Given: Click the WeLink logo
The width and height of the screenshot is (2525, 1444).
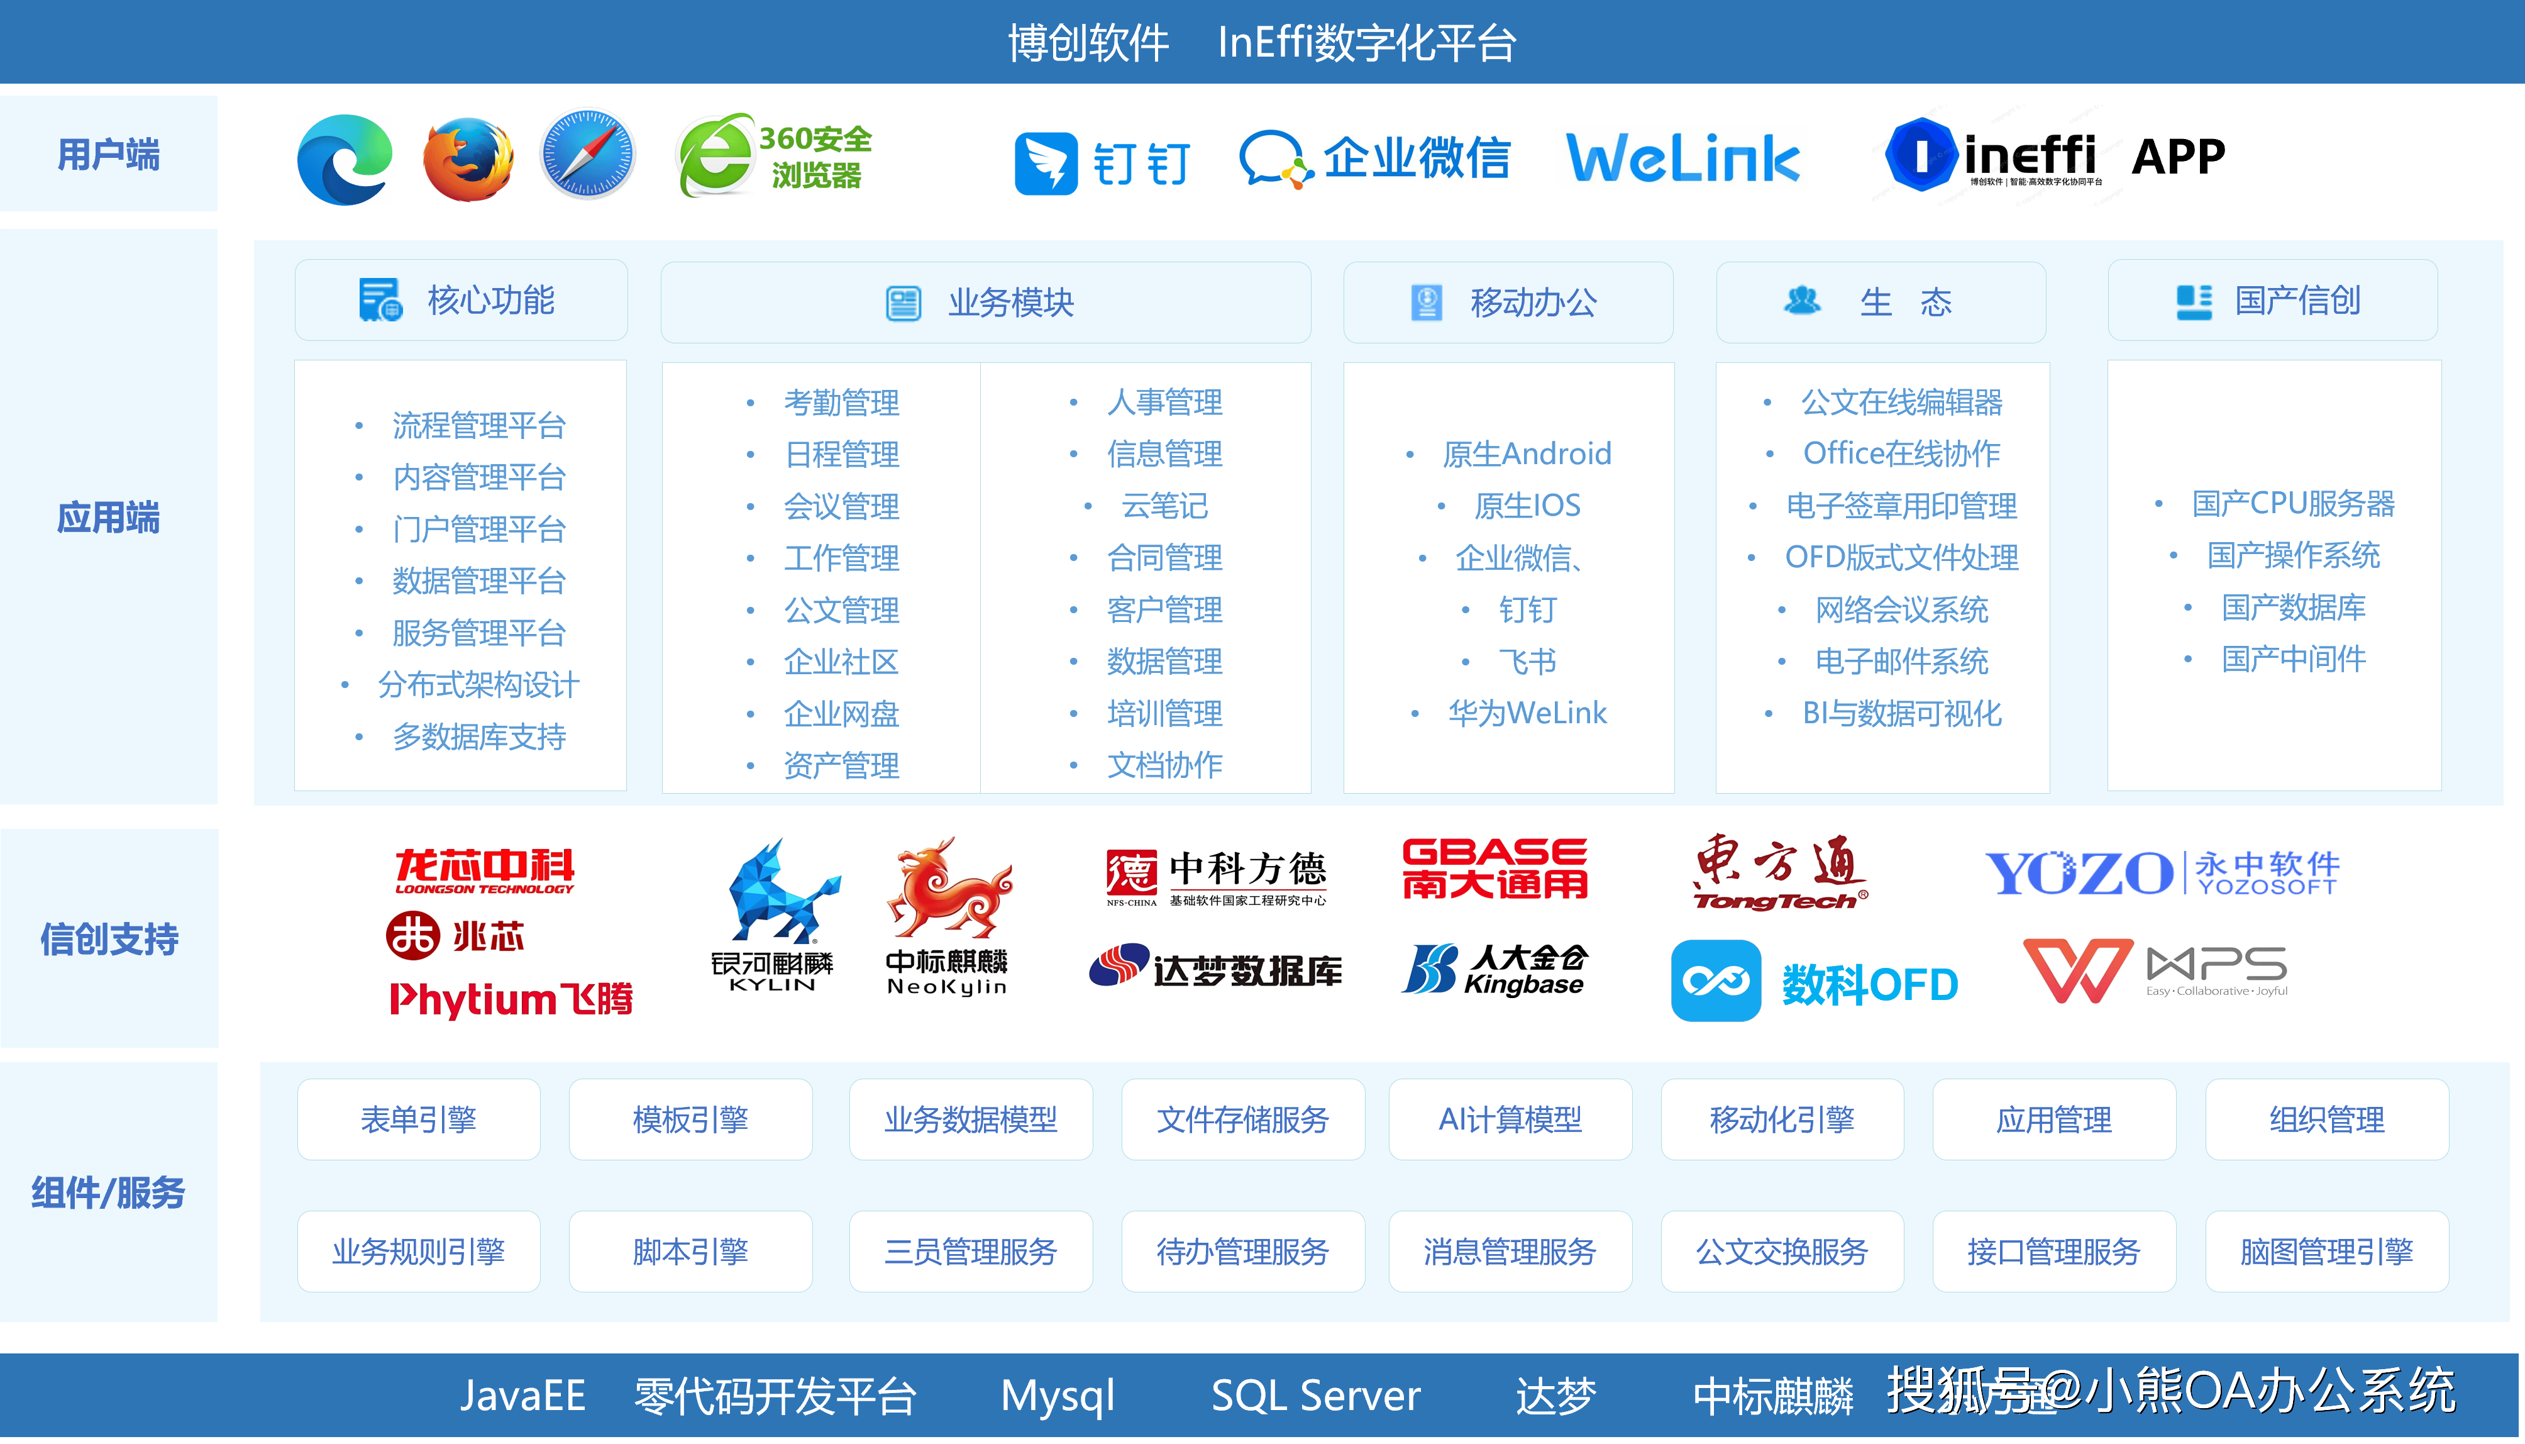Looking at the screenshot, I should coord(1682,158).
